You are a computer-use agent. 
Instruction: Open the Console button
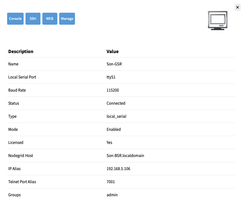point(15,19)
